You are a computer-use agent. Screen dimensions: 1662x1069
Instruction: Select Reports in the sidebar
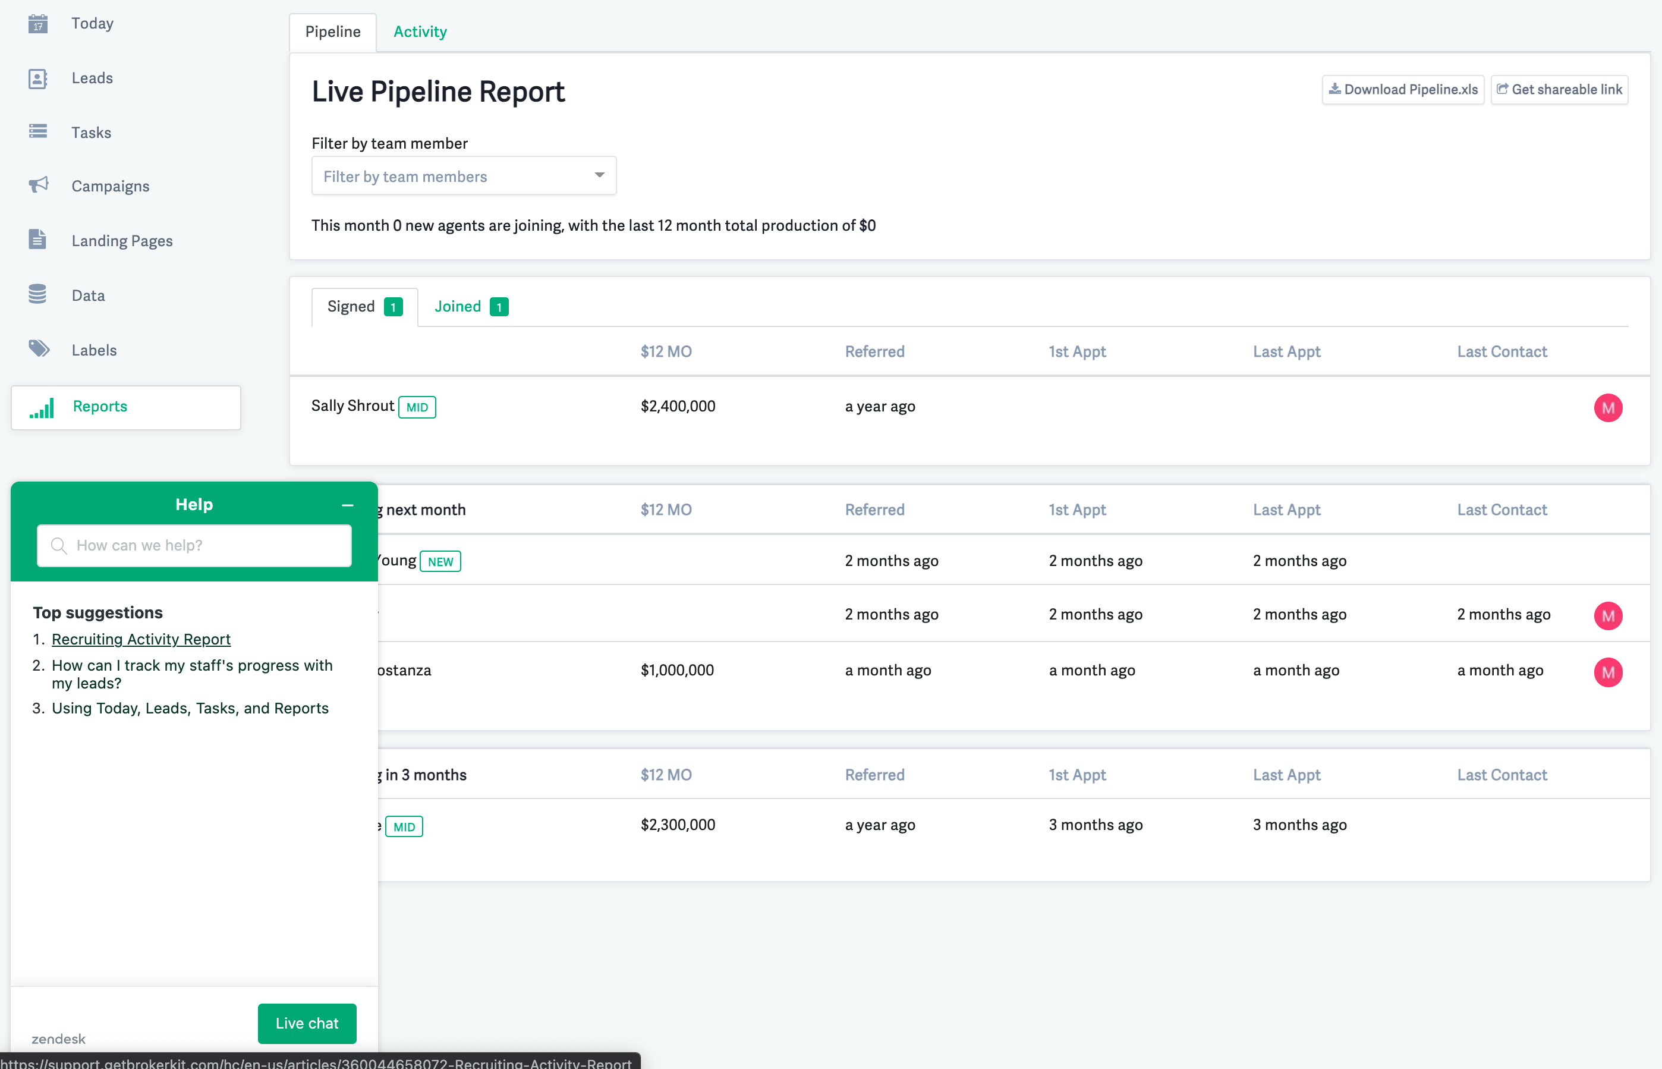pyautogui.click(x=126, y=407)
